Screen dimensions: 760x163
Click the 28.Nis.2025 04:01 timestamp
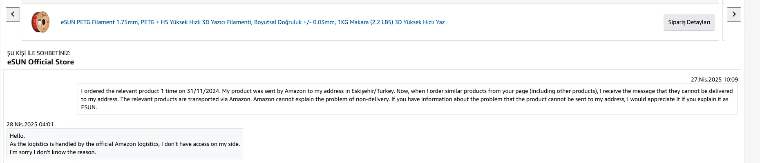click(x=30, y=124)
